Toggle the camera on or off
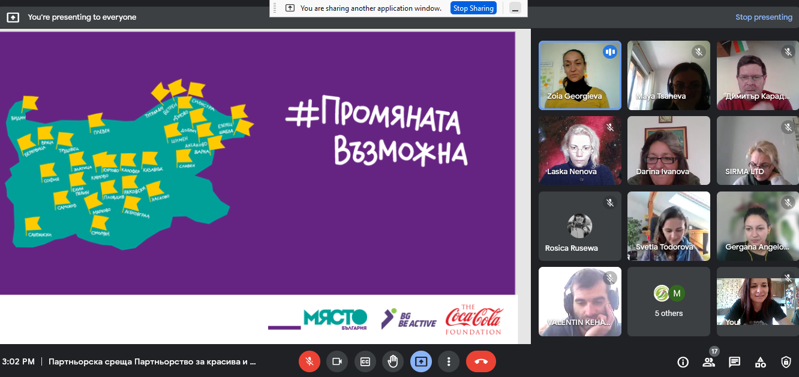The image size is (799, 377). point(337,361)
